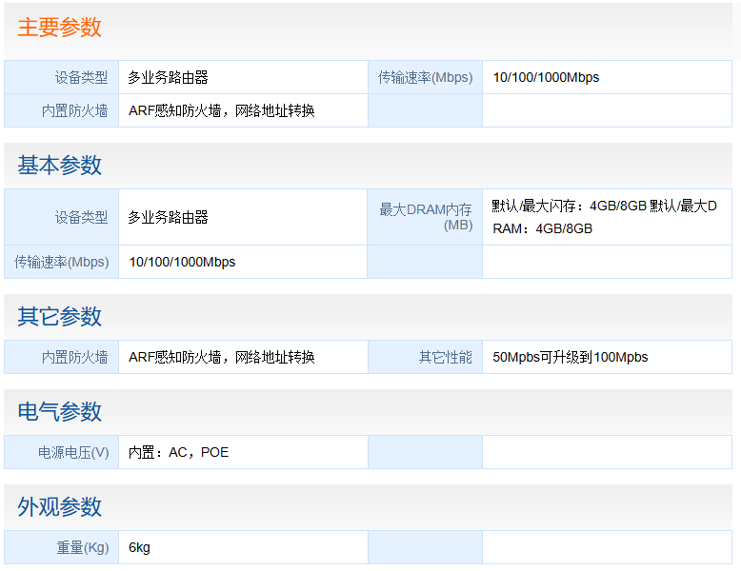Click the 其它性能 label
741x571 pixels.
point(446,357)
